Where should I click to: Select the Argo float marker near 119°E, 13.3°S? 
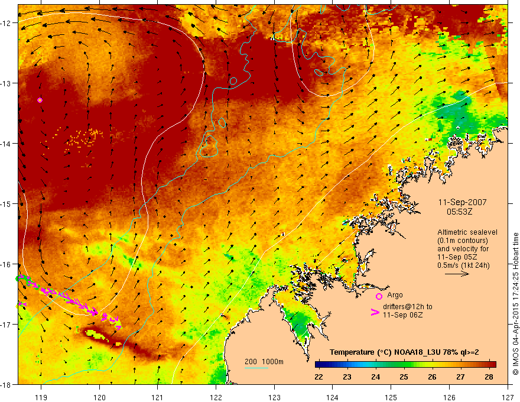[40, 100]
